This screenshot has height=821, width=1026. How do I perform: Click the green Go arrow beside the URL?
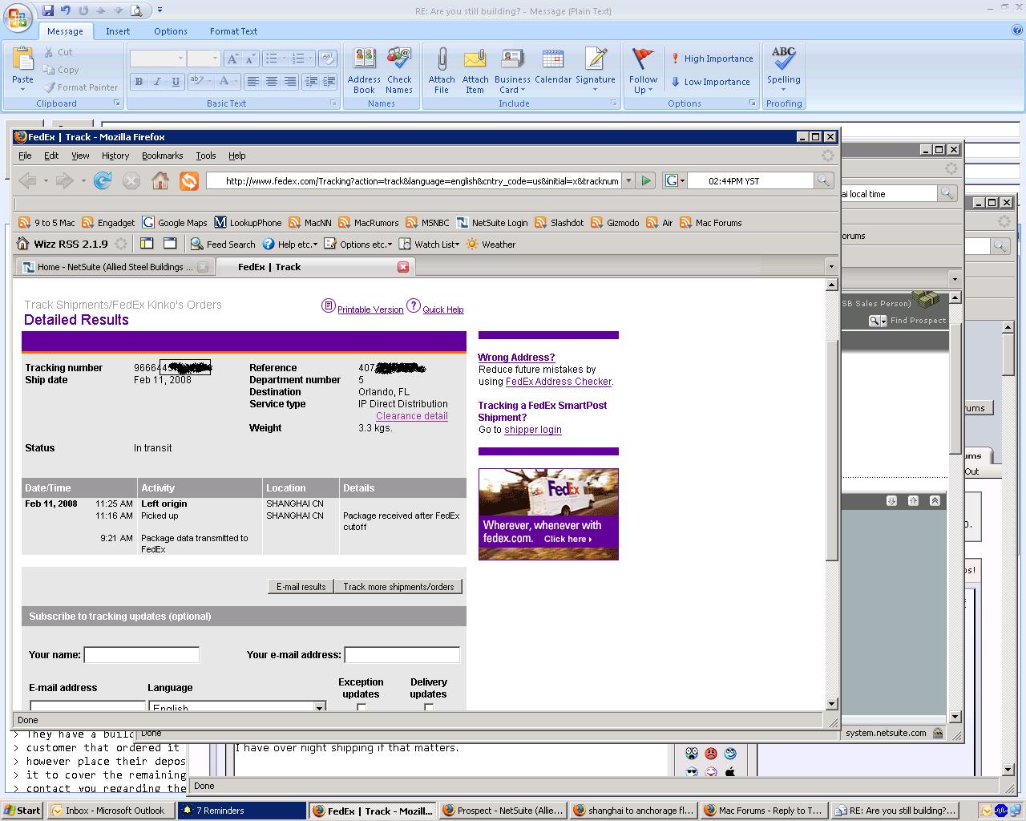646,180
